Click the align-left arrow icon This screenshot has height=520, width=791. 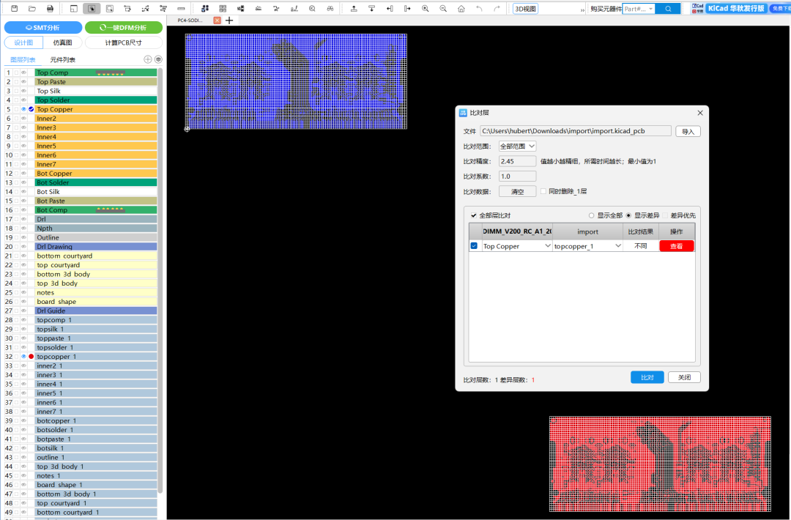click(x=390, y=9)
